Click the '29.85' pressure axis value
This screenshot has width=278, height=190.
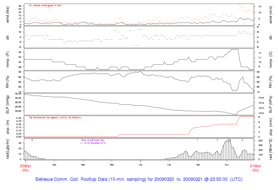point(18,111)
